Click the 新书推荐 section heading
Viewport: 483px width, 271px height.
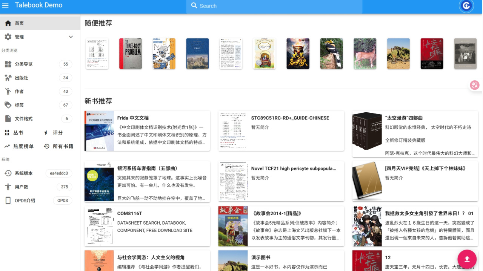(x=98, y=101)
